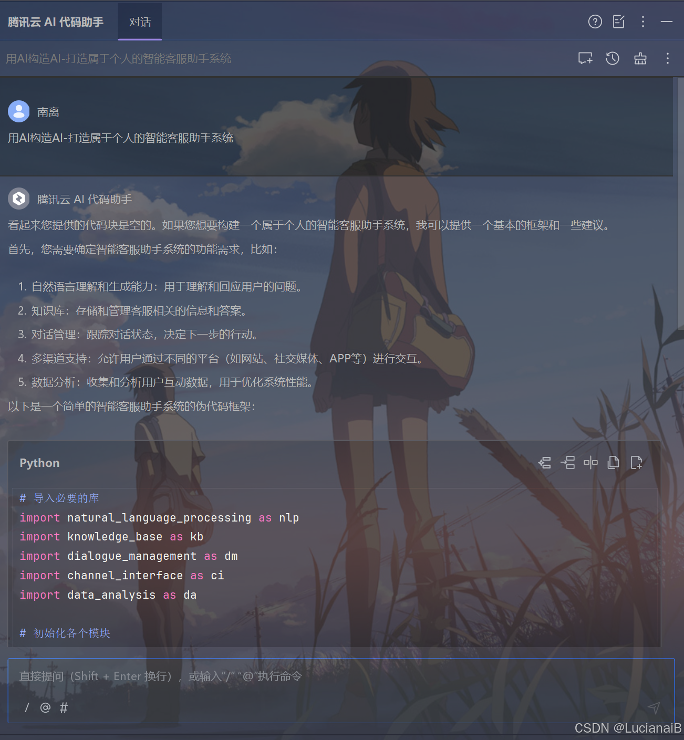Open the top header vertical dots menu

point(643,22)
